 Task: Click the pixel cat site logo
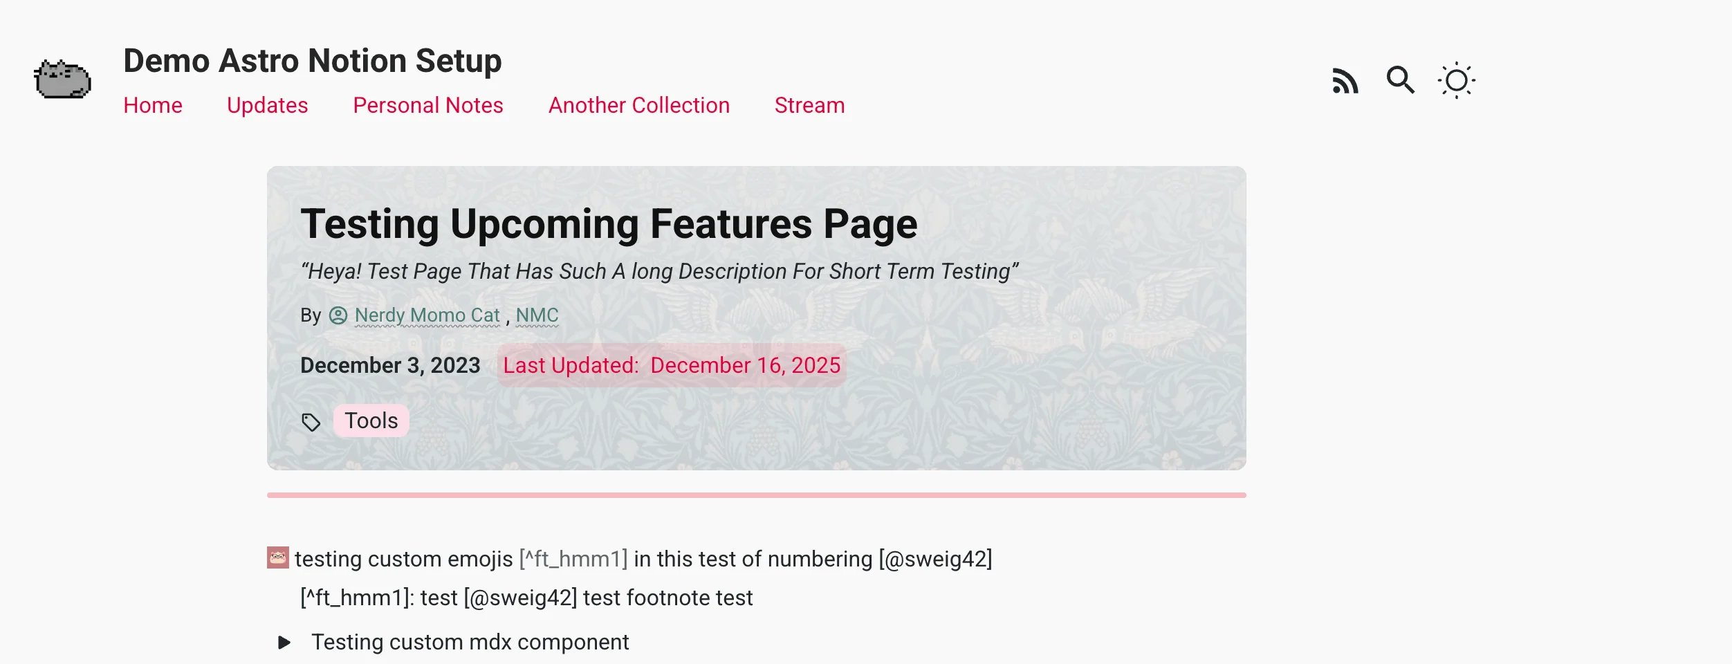62,79
